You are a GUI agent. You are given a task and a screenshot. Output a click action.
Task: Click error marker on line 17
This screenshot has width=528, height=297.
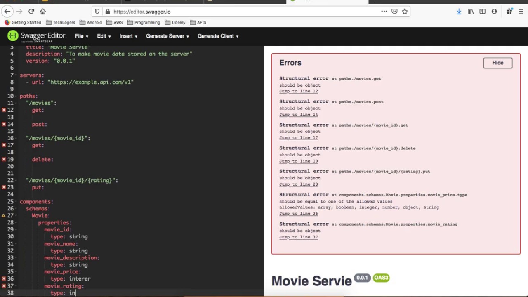click(4, 145)
